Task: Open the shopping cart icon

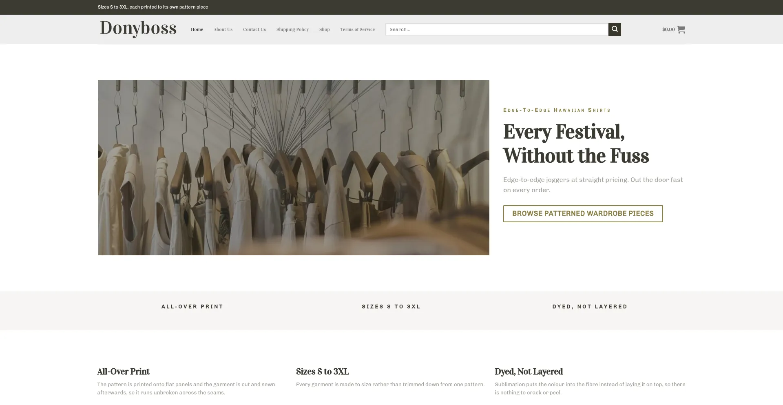Action: coord(681,29)
